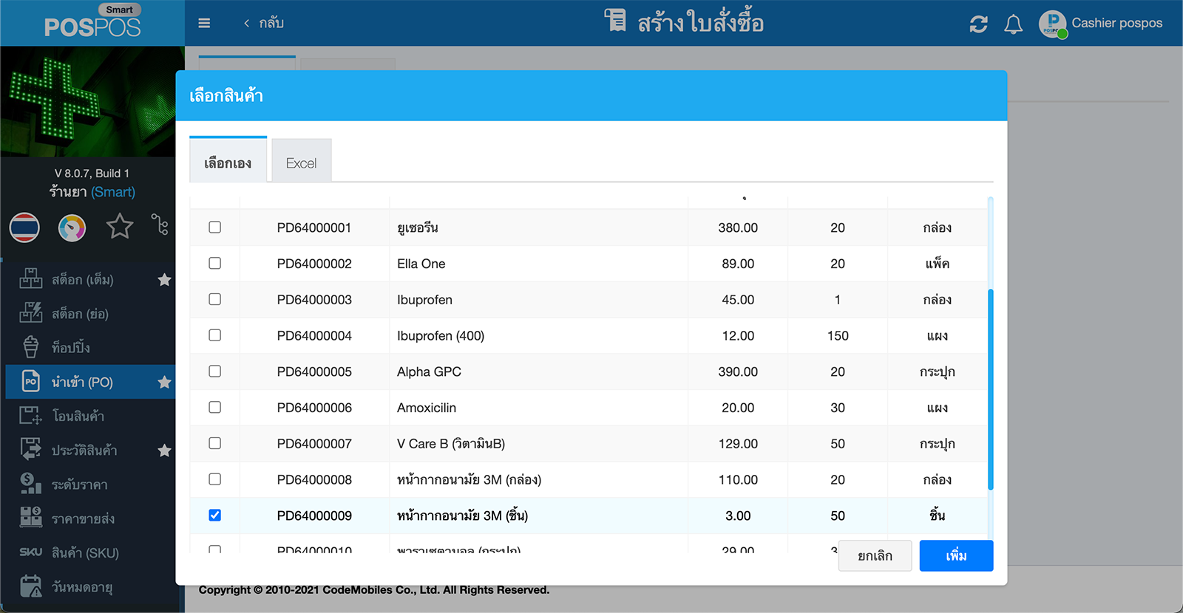The width and height of the screenshot is (1183, 613).
Task: Click the V 8.0.7, Build 1 text
Action: (92, 174)
